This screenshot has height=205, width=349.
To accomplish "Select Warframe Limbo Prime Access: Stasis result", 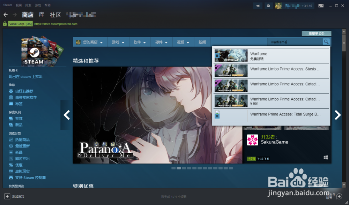I will 271,71.
